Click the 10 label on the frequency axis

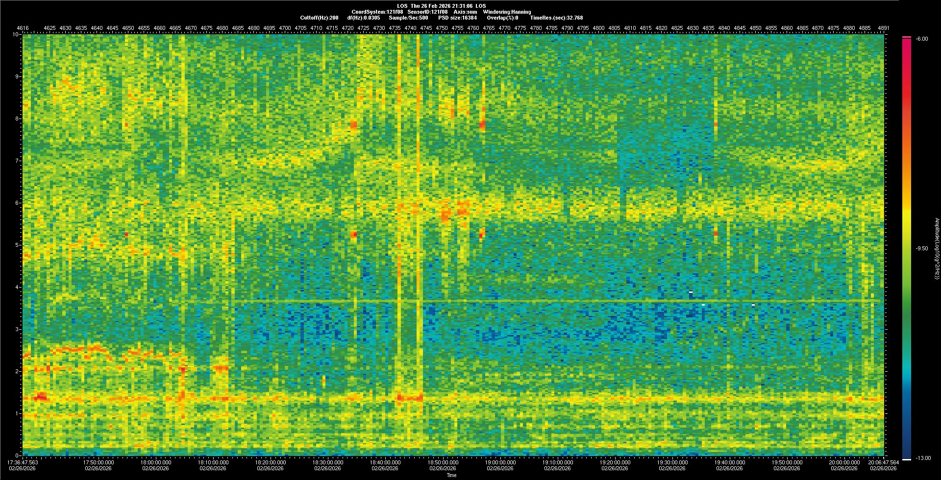[16, 35]
